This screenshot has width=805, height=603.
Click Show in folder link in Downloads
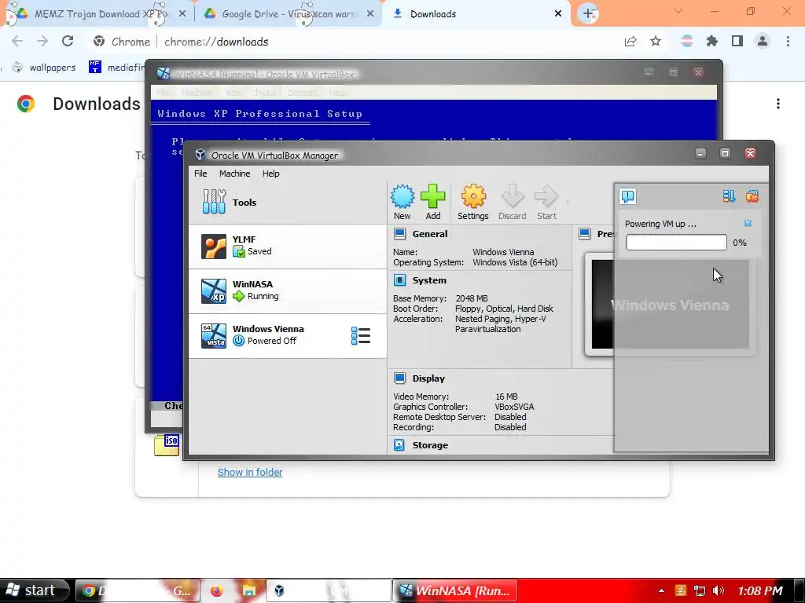pos(250,472)
